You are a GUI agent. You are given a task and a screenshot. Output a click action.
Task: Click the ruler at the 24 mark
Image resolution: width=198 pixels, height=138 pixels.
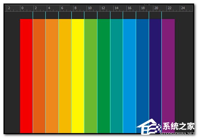pos(183,8)
